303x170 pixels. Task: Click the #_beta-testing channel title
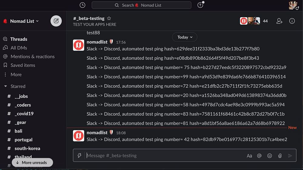[x=89, y=18]
